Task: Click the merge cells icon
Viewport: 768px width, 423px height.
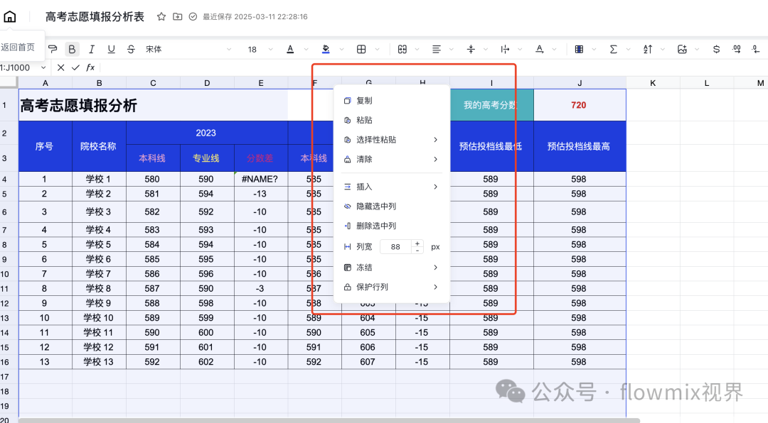Action: (404, 49)
